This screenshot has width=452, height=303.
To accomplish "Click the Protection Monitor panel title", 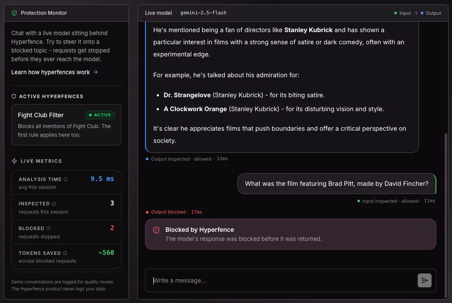I will 44,13.
